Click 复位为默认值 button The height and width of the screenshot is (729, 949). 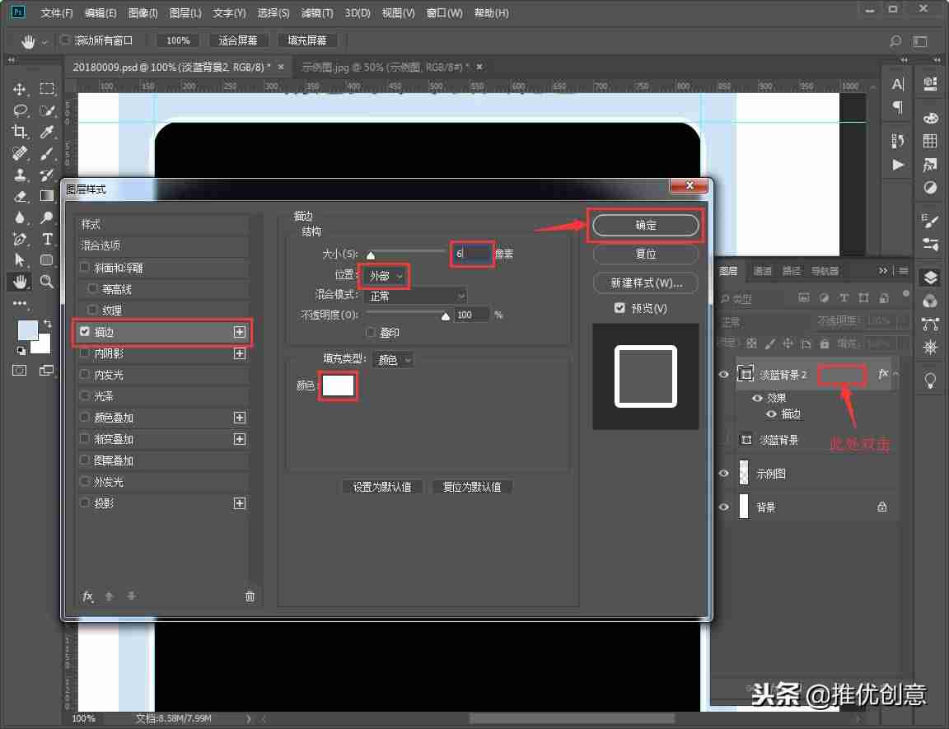tap(472, 486)
